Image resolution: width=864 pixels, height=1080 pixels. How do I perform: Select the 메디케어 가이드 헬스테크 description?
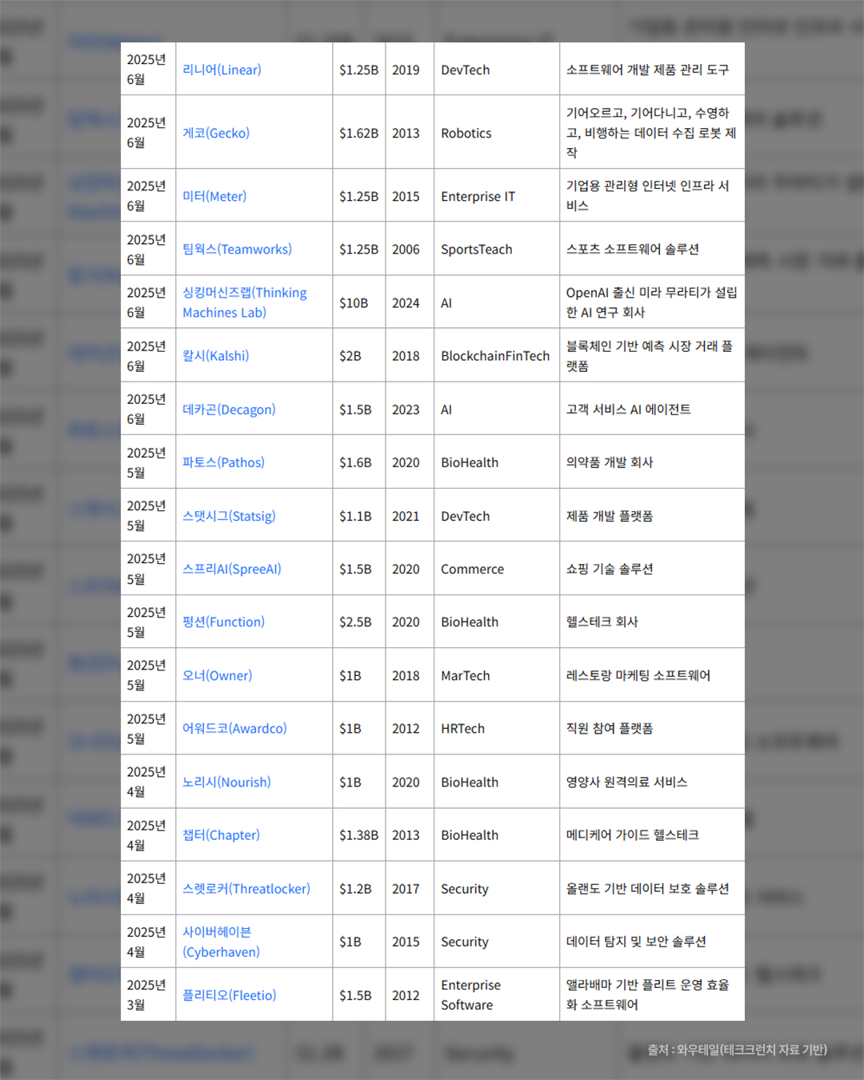(632, 834)
